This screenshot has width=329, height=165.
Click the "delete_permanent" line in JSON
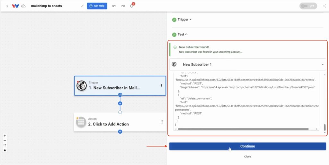pos(196,98)
